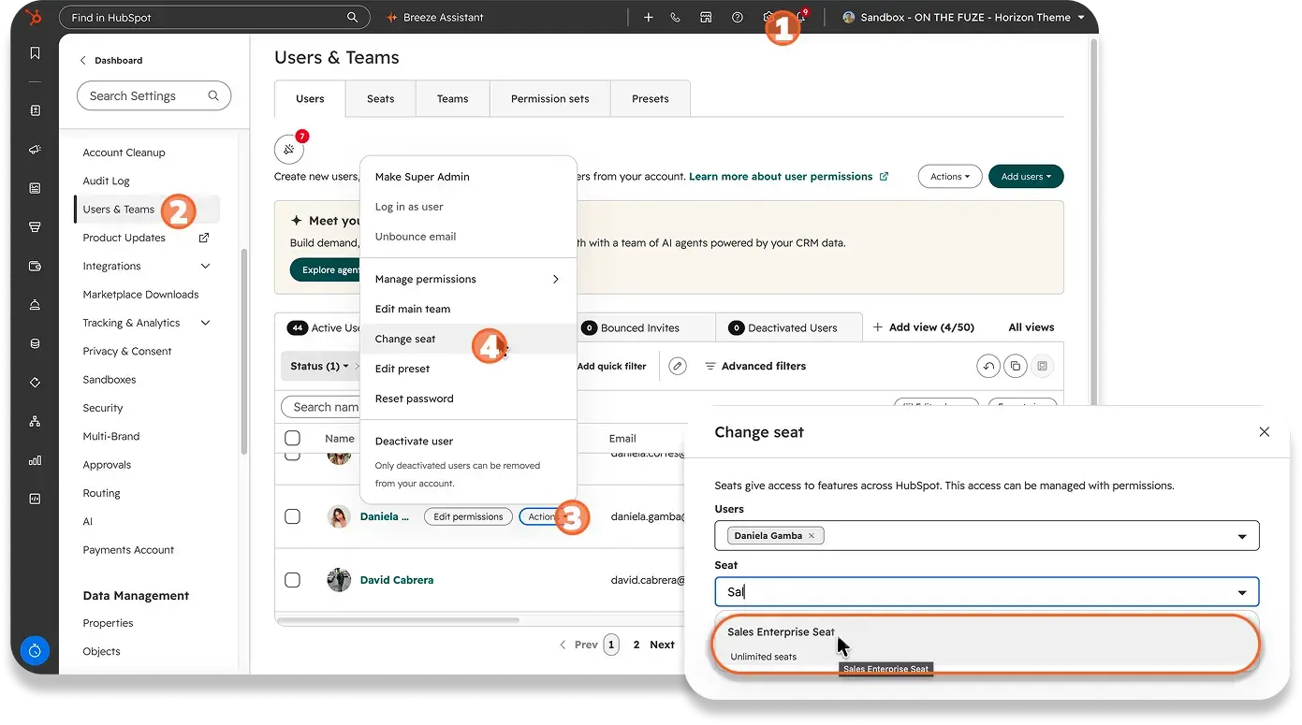Open the Deactivated Users view tab
Image resolution: width=1302 pixels, height=725 pixels.
789,327
